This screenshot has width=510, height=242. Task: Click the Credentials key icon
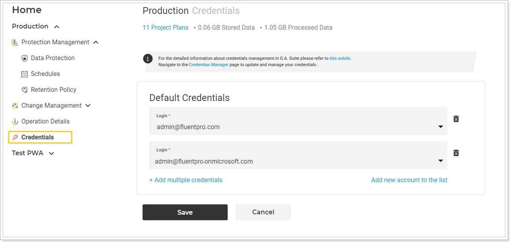(15, 137)
